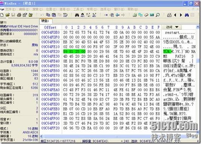Image resolution: width=201 pixels, height=144 pixels.
Task: Click sector 5124735/16777216 in the status bar
Action: [x=58, y=141]
